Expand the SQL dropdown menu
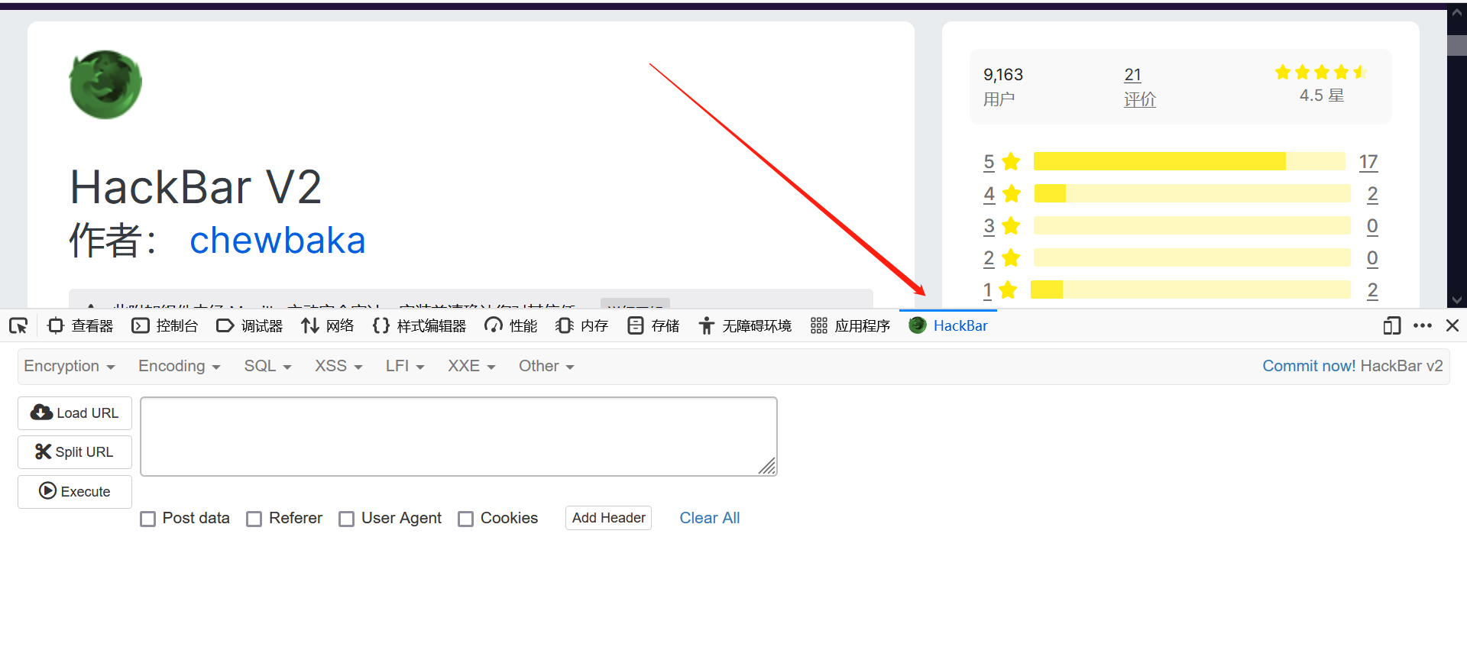The height and width of the screenshot is (660, 1467). click(x=267, y=366)
